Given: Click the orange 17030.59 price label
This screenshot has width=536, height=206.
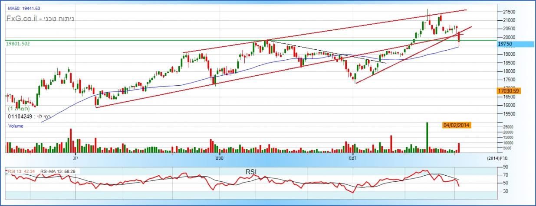Looking at the screenshot, I should 507,91.
